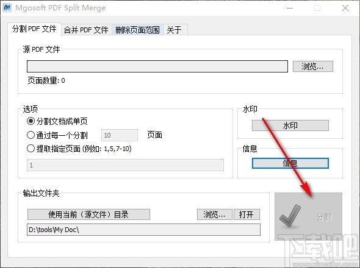The width and height of the screenshot is (360, 268).
Task: Click the output path field D:\tools\My Doc\
Action: [x=143, y=230]
